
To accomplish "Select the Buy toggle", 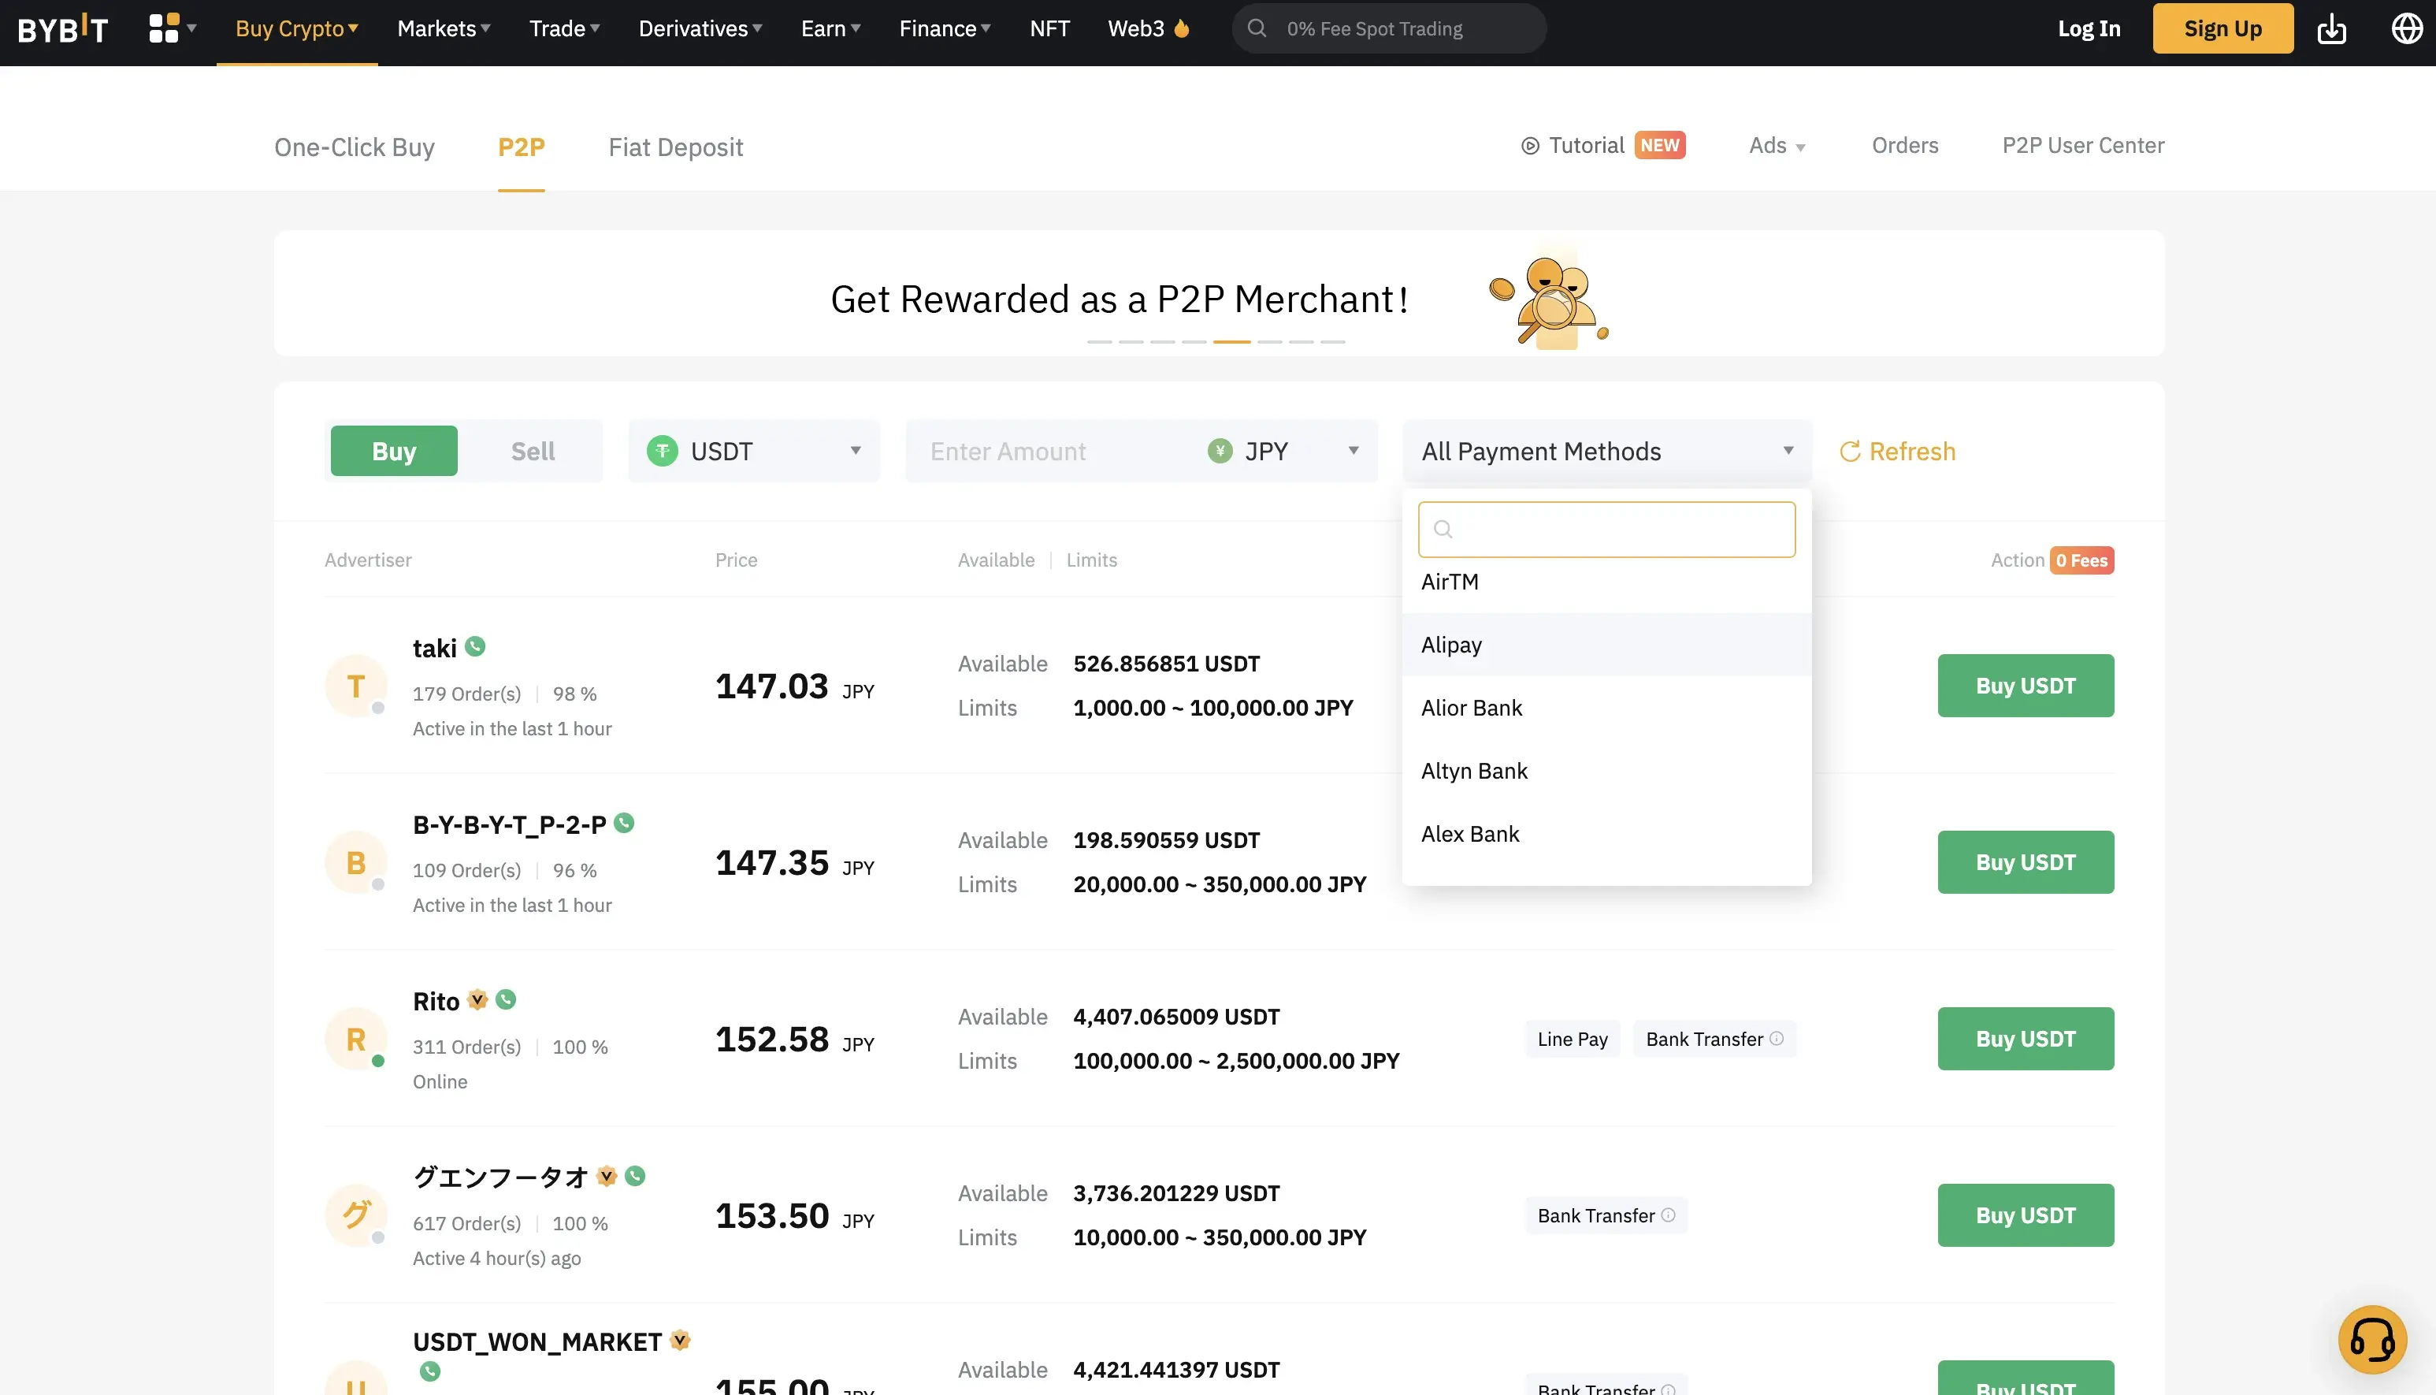I will [394, 452].
